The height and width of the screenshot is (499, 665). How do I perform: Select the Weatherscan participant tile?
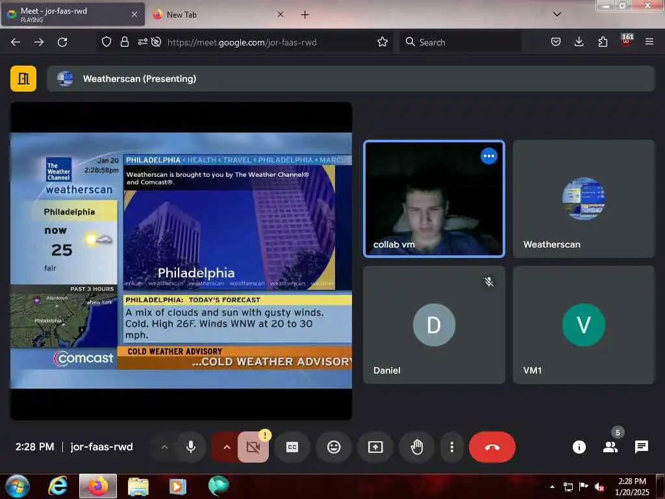[x=584, y=199]
